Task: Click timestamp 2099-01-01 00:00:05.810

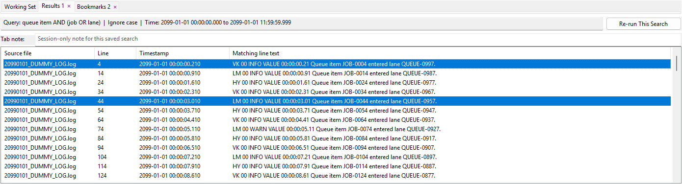Action: (170, 138)
